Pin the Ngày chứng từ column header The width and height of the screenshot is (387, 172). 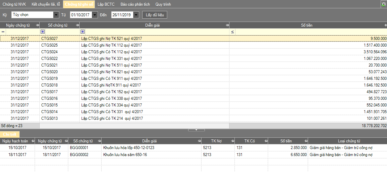37,25
